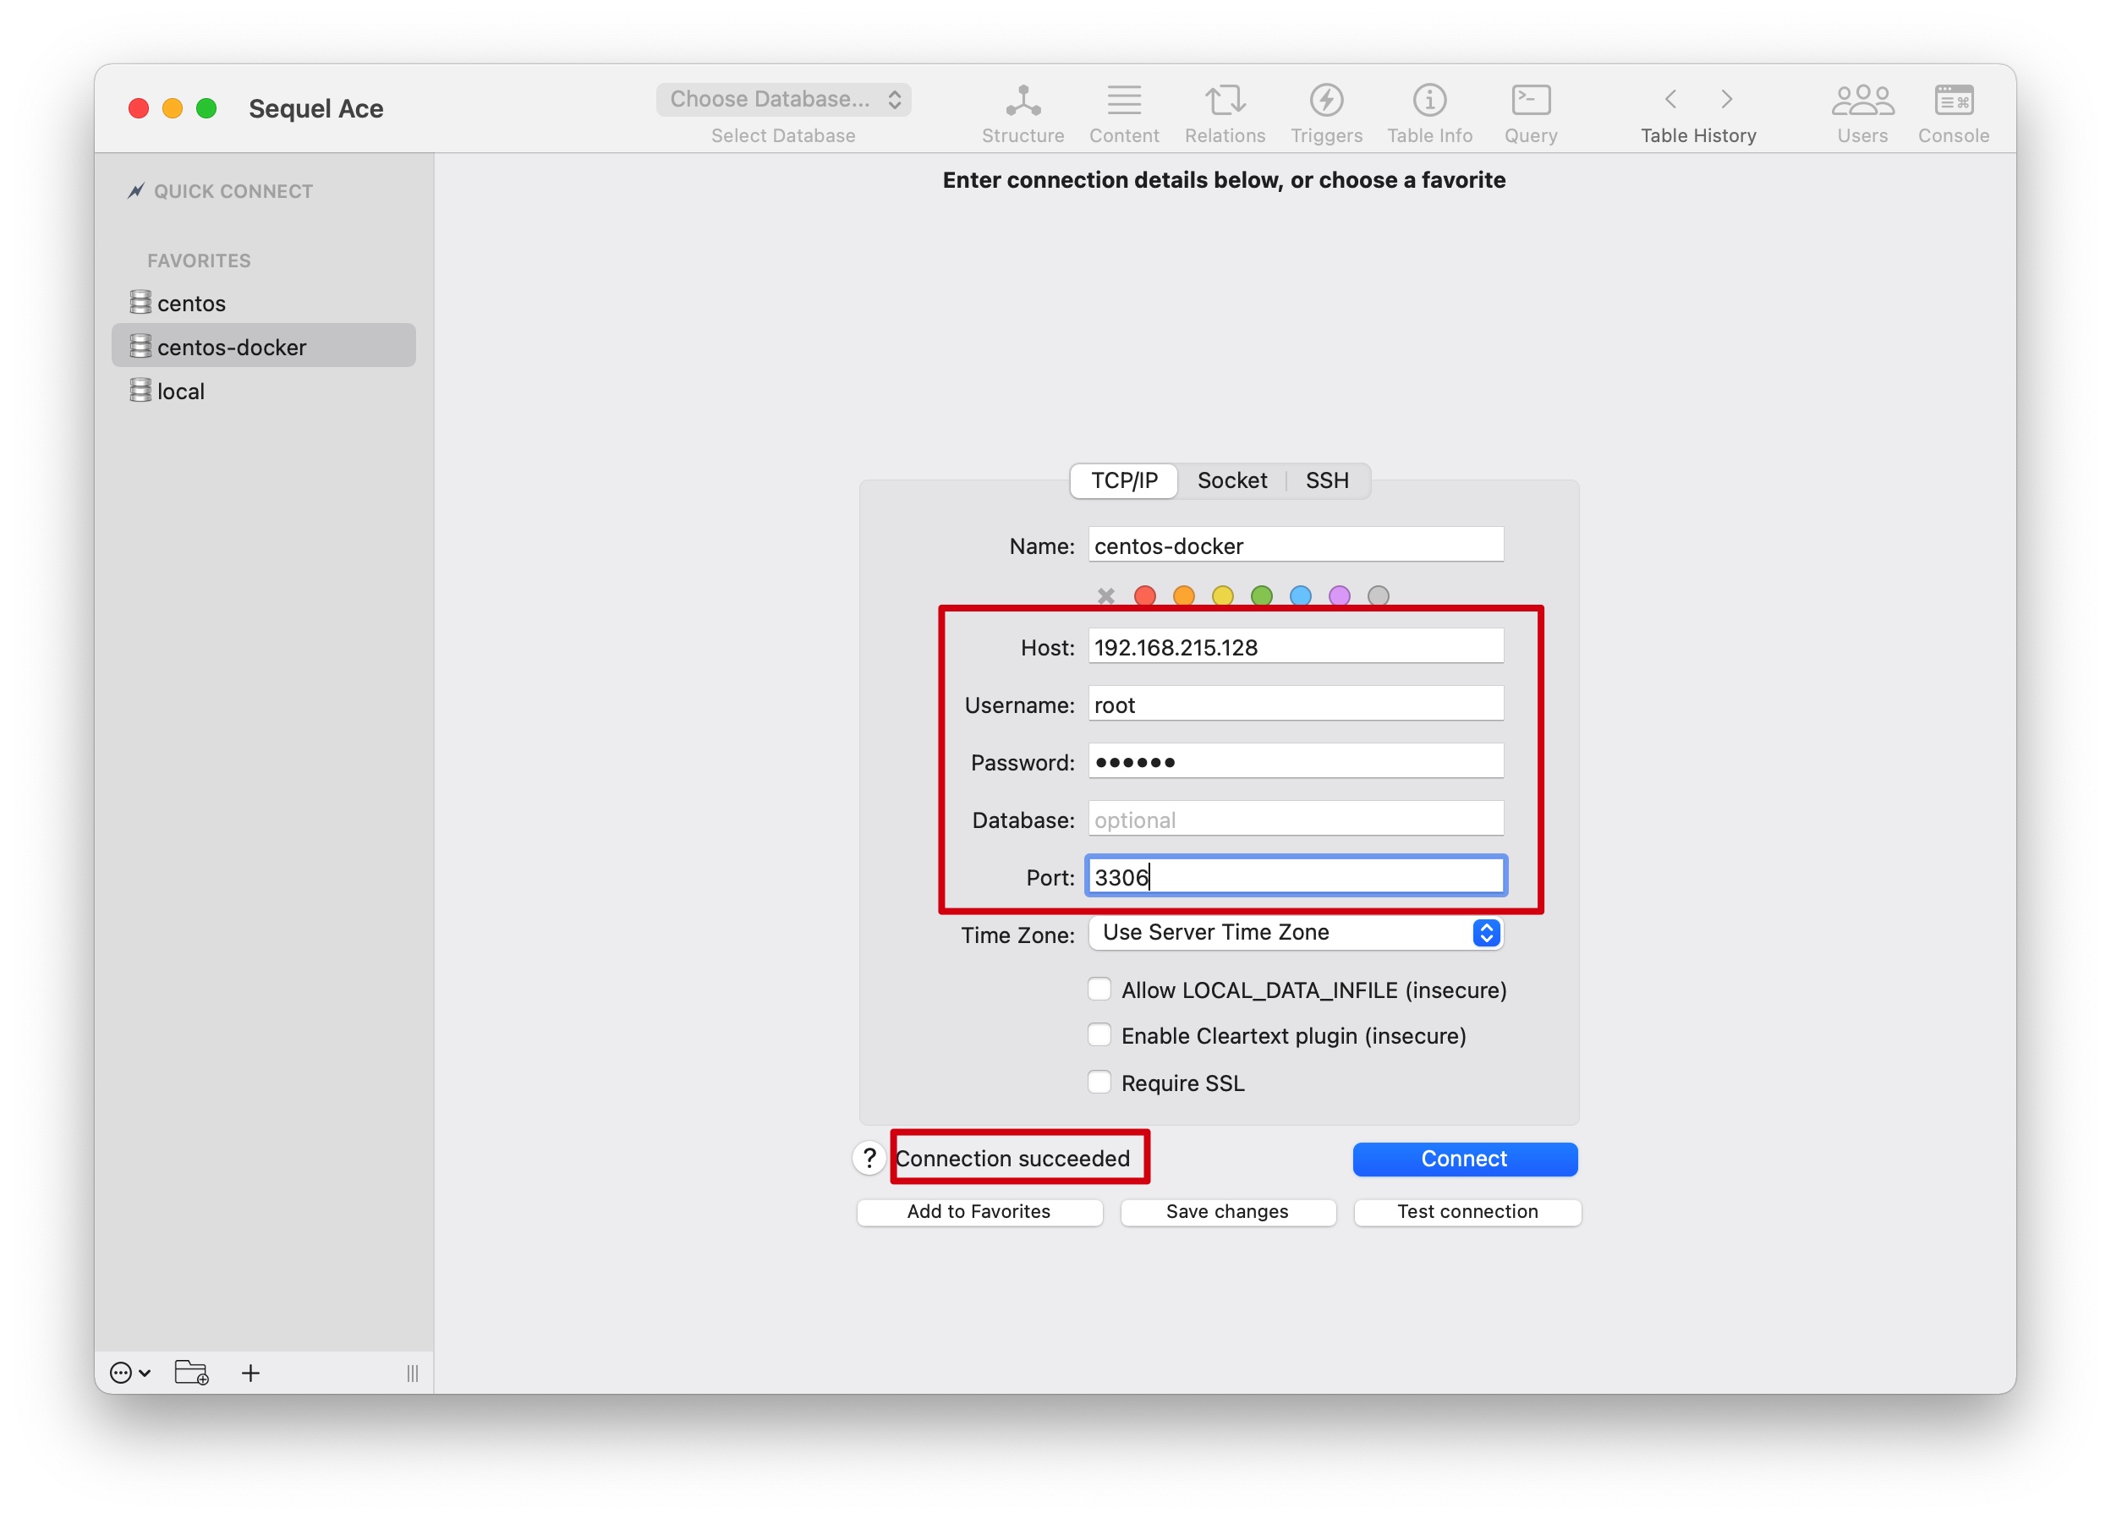Enable Cleartext plugin checkbox
Screen dimensions: 2111x1519
tap(1099, 1035)
